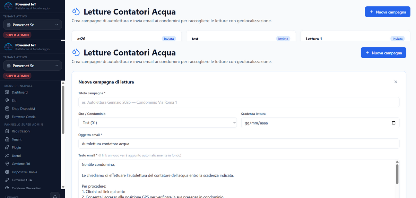Click the Nuova campagna di lettura form title
416x198 pixels.
click(x=106, y=82)
